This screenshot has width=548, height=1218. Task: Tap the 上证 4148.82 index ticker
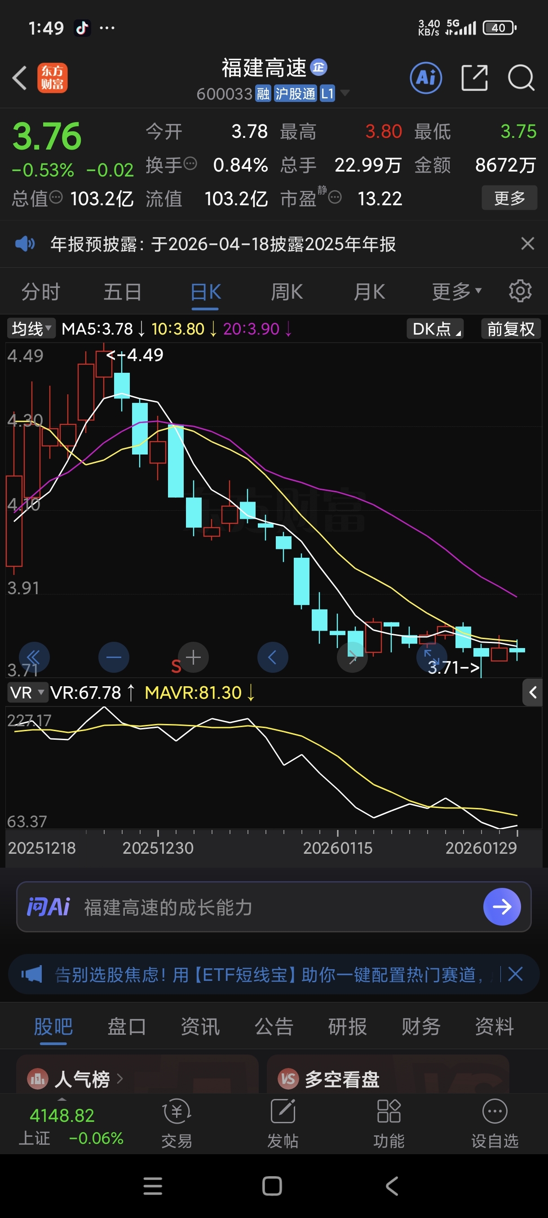coord(71,1126)
